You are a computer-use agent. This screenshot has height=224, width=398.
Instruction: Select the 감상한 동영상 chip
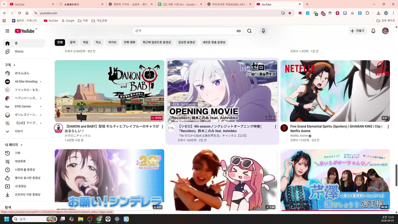coord(187,42)
